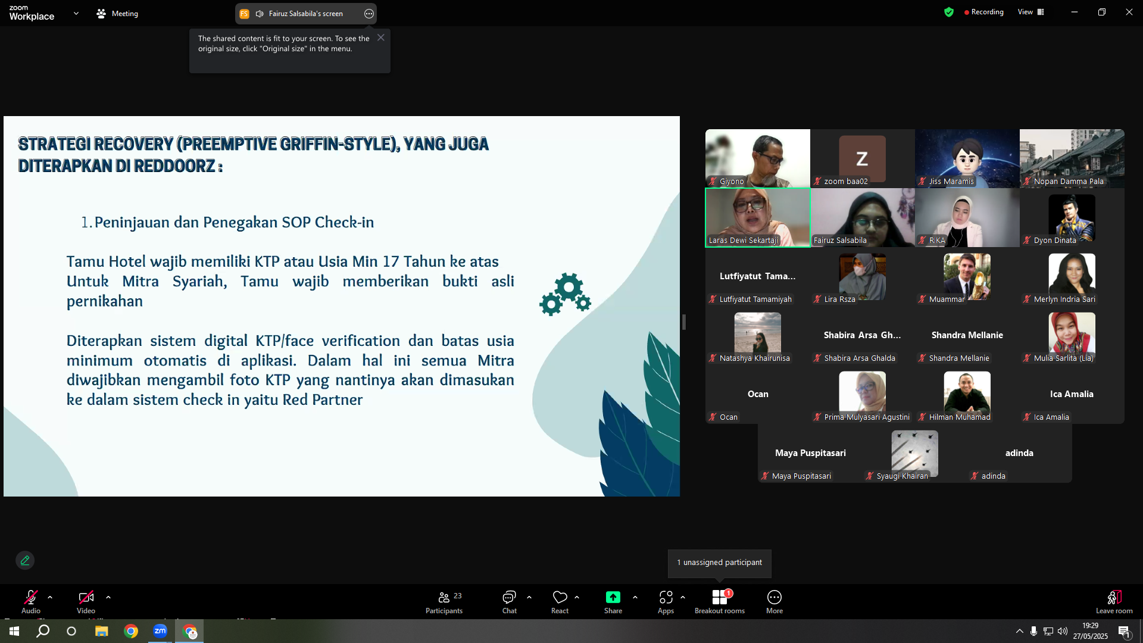Click the Natashya Khairunisa participant tile
Image resolution: width=1143 pixels, height=643 pixels.
point(758,335)
